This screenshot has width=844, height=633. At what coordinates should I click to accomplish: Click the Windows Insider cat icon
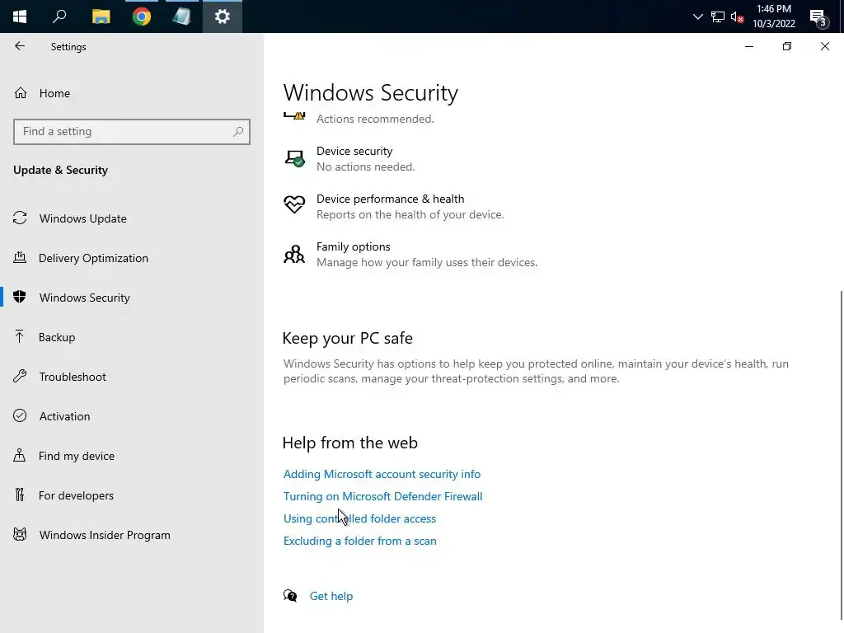20,534
